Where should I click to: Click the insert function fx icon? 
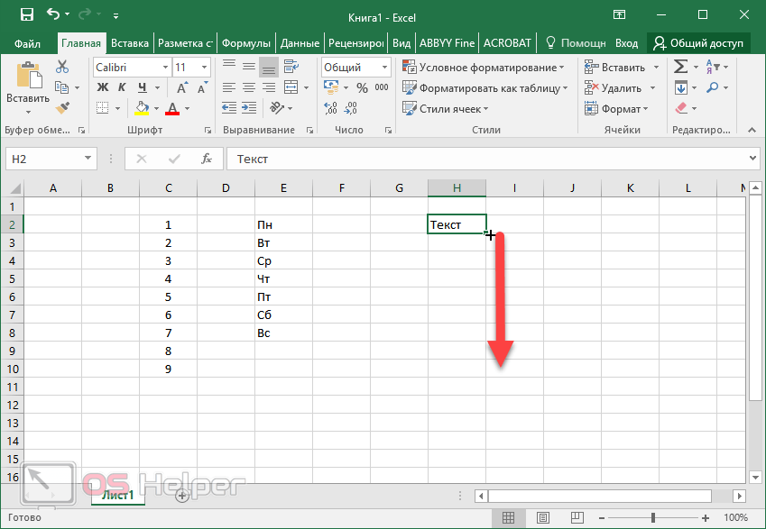[207, 159]
